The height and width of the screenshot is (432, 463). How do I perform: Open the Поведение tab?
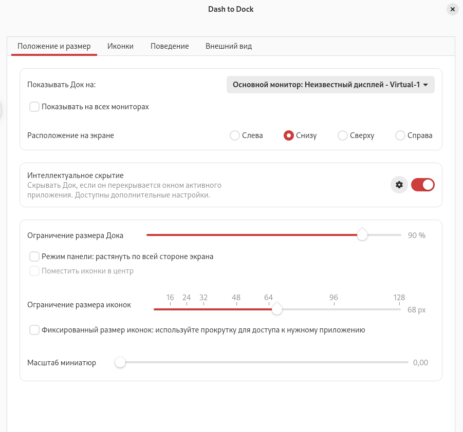[170, 46]
